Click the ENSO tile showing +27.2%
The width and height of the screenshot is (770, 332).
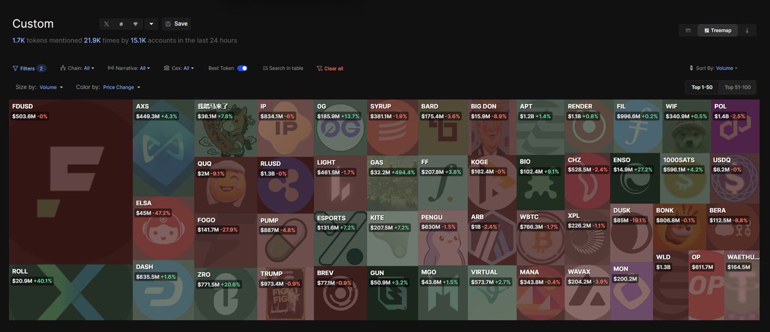point(635,179)
